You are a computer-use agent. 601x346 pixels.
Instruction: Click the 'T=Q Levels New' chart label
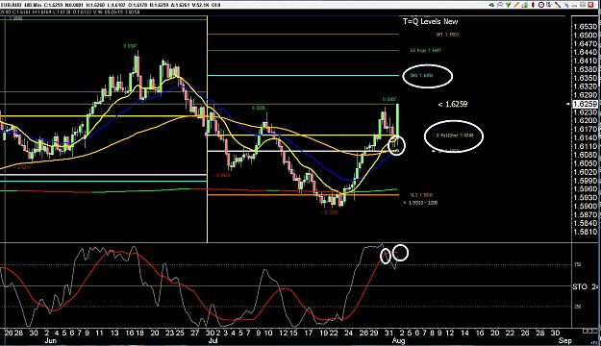[x=430, y=21]
